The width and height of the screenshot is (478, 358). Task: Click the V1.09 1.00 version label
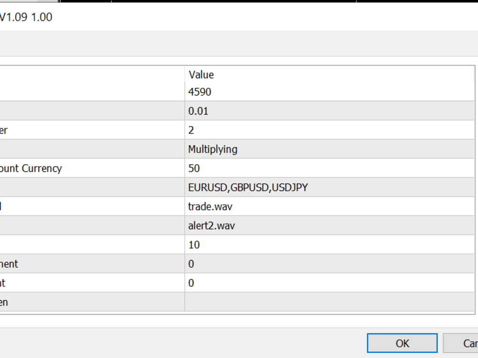click(x=26, y=17)
